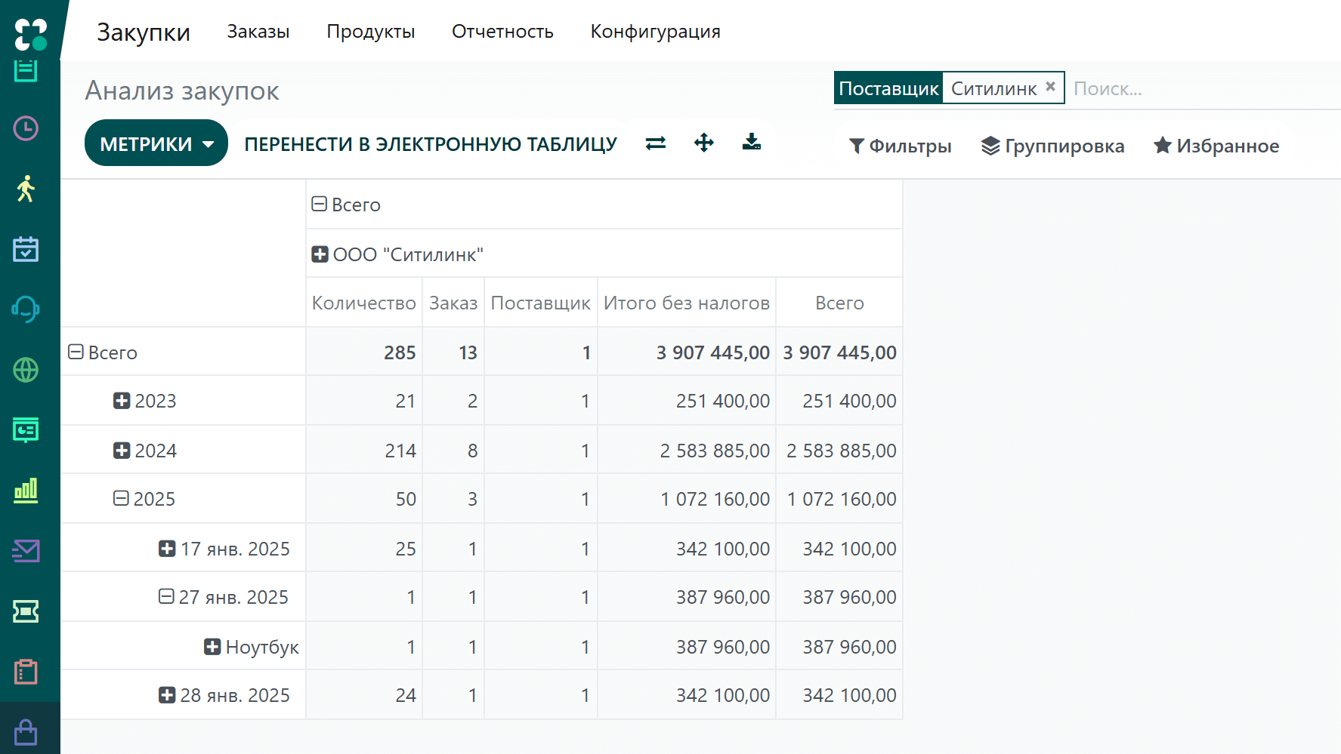Sort by the Количество column header
Image resolution: width=1341 pixels, height=754 pixels.
(x=364, y=303)
